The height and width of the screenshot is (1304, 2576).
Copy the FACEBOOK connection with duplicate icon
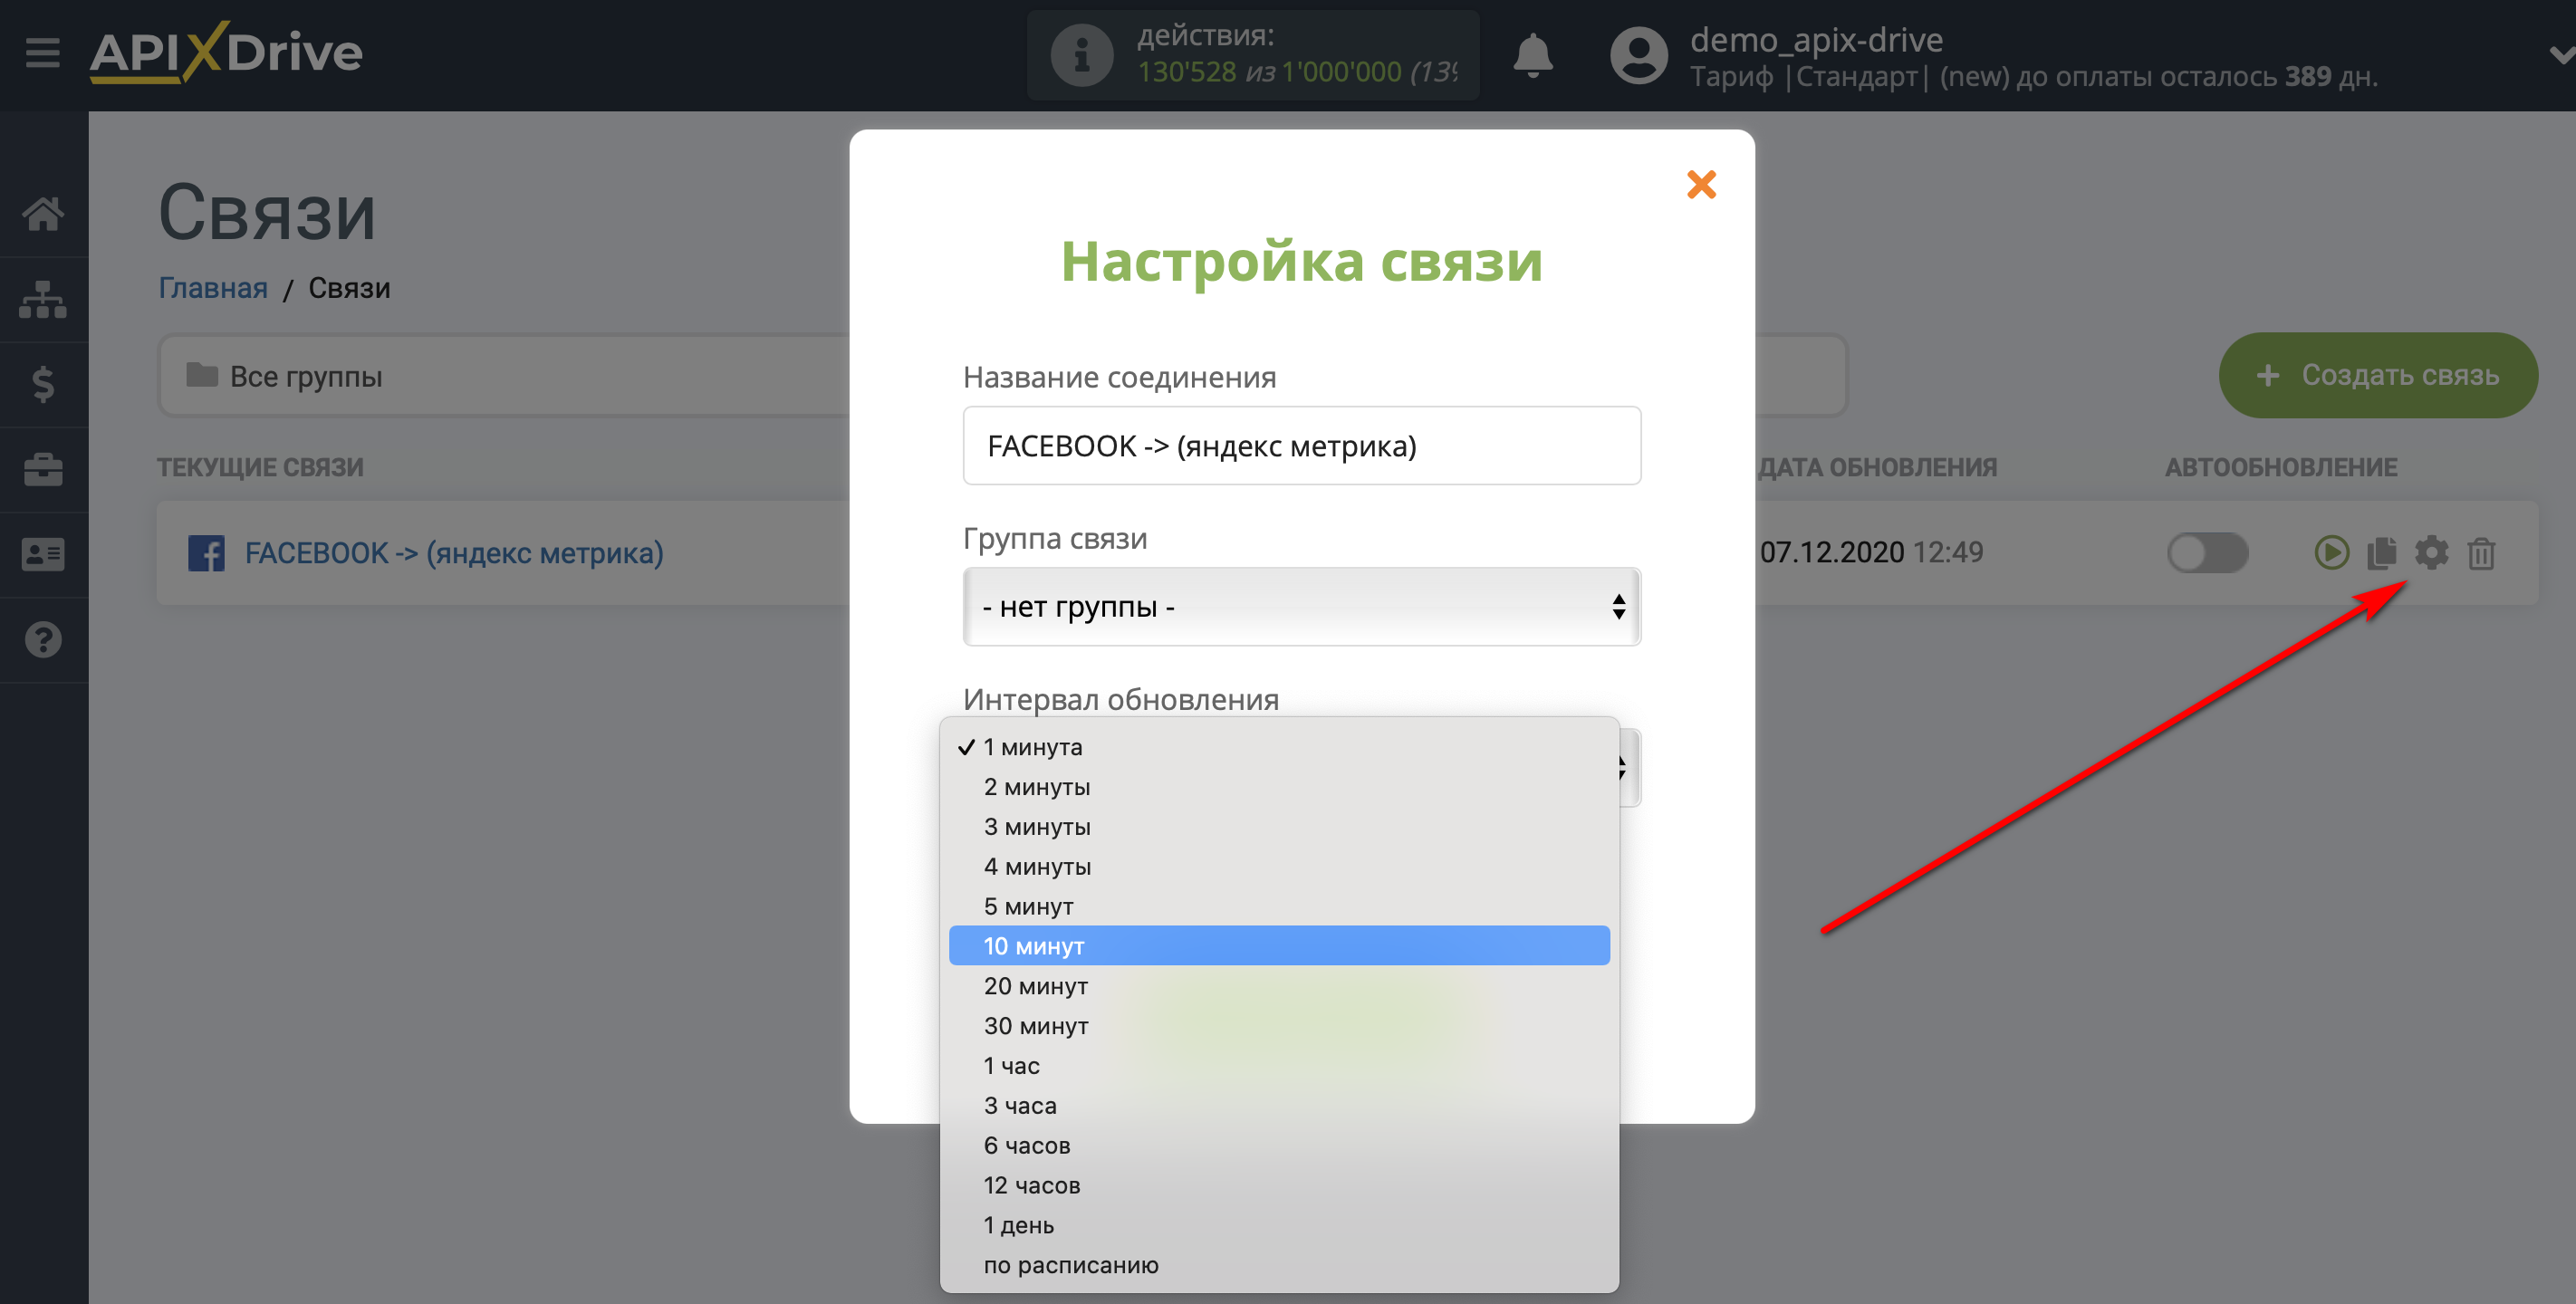2381,553
